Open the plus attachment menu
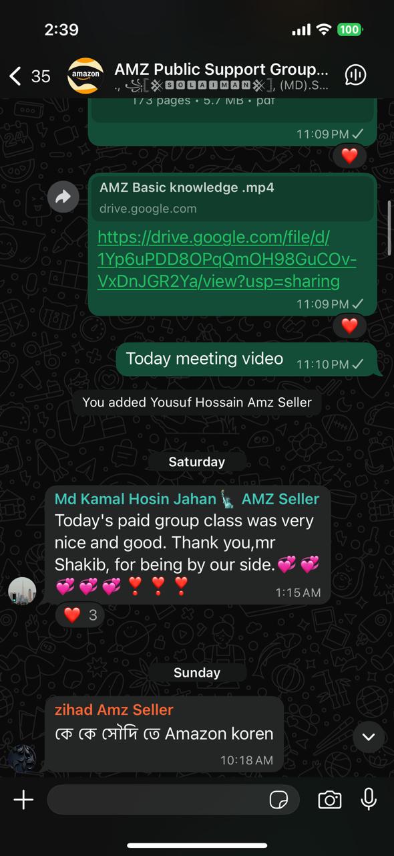 [x=23, y=800]
